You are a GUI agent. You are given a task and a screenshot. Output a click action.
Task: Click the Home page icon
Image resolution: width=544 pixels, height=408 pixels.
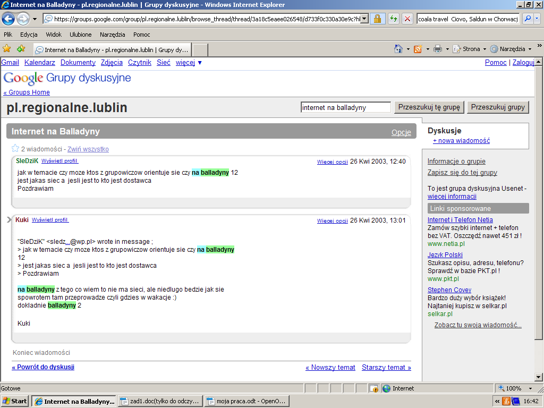click(x=398, y=49)
